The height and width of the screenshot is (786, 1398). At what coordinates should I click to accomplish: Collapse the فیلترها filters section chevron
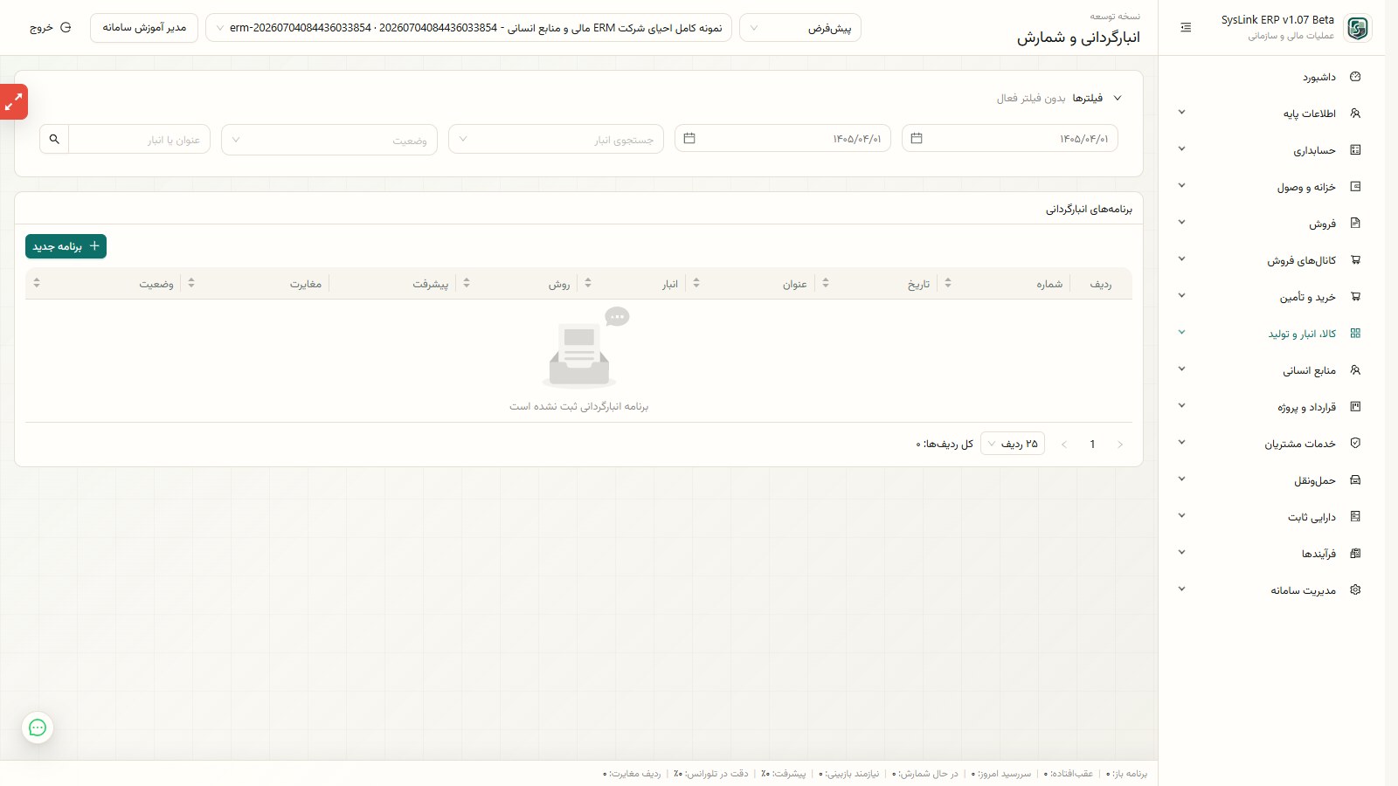(x=1118, y=98)
